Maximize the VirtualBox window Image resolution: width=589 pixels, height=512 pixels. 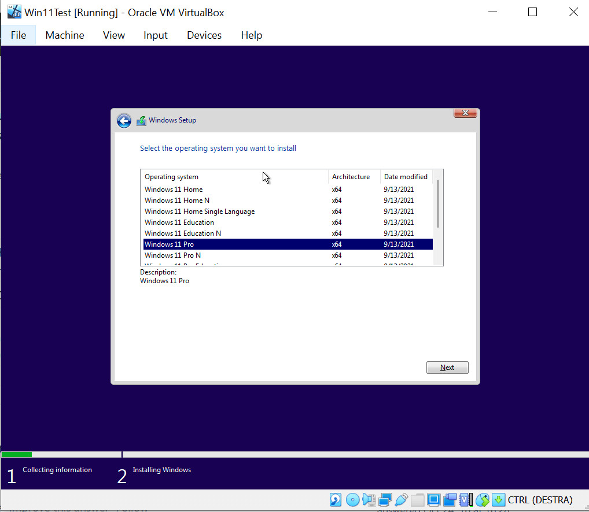click(532, 12)
